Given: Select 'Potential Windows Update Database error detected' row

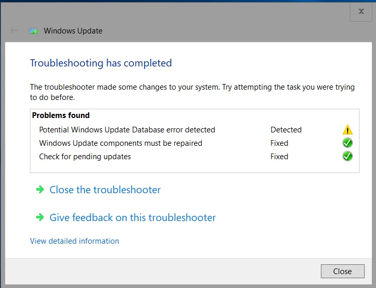Looking at the screenshot, I should (x=195, y=130).
